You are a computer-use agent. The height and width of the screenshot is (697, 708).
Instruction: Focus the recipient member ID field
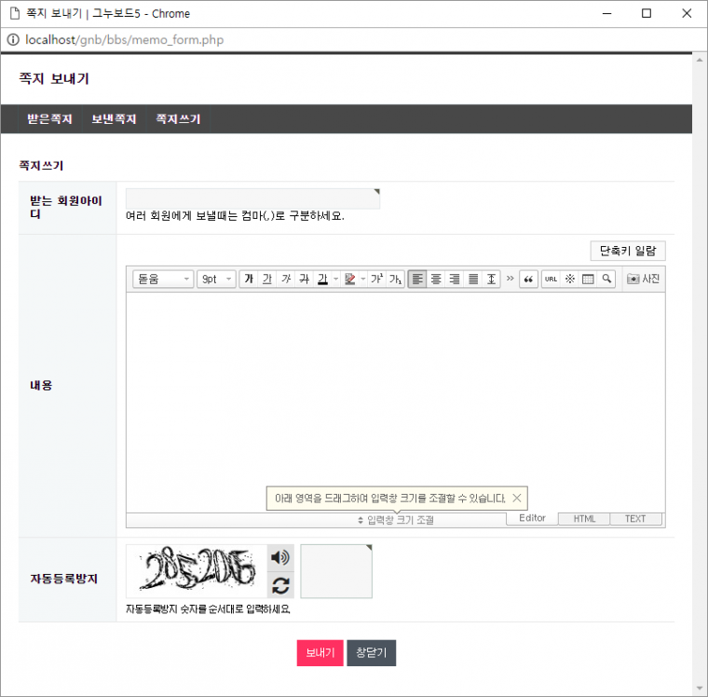(x=252, y=198)
